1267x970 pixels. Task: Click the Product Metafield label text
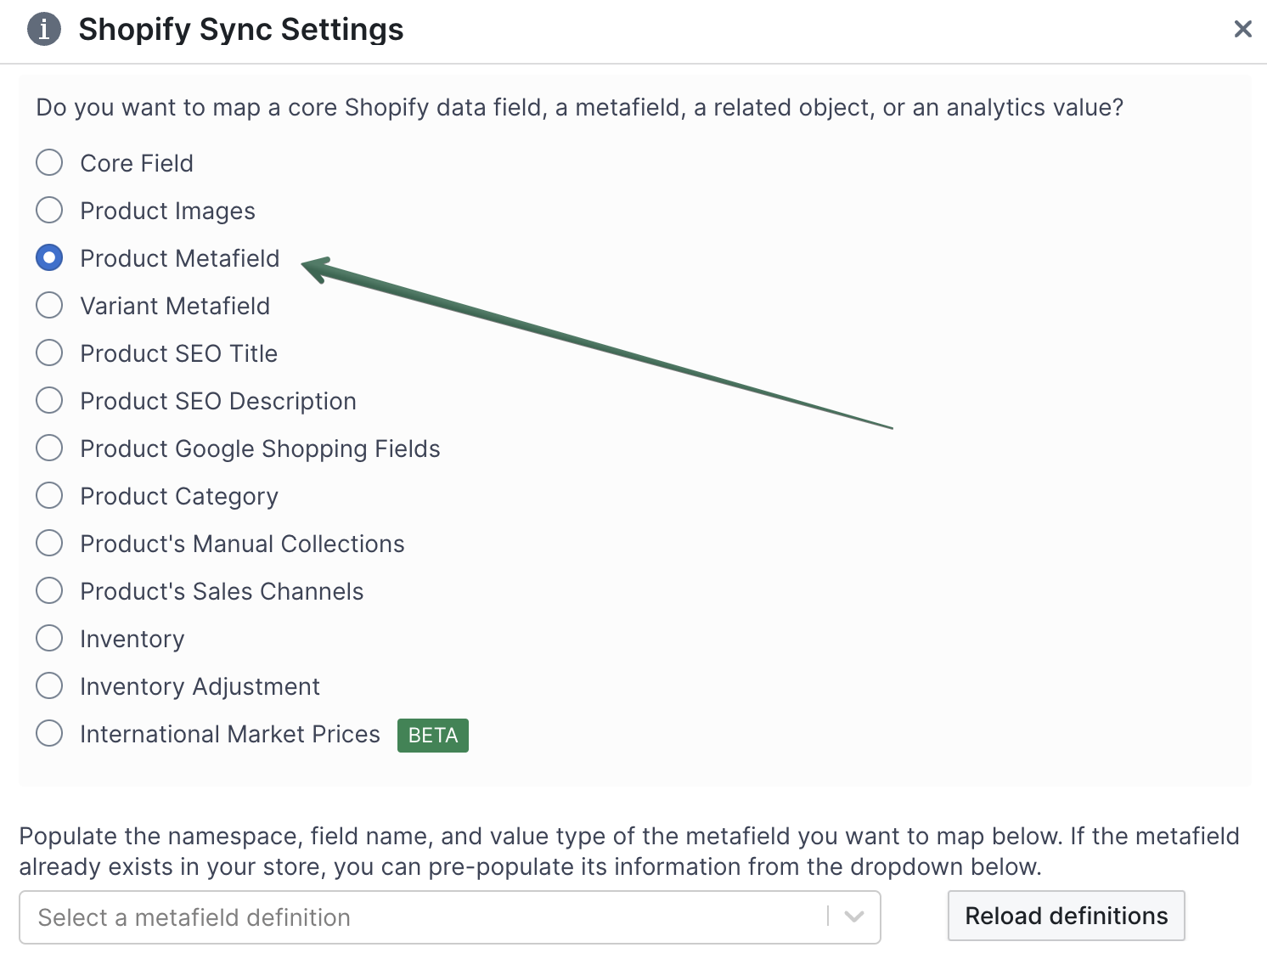pyautogui.click(x=179, y=258)
